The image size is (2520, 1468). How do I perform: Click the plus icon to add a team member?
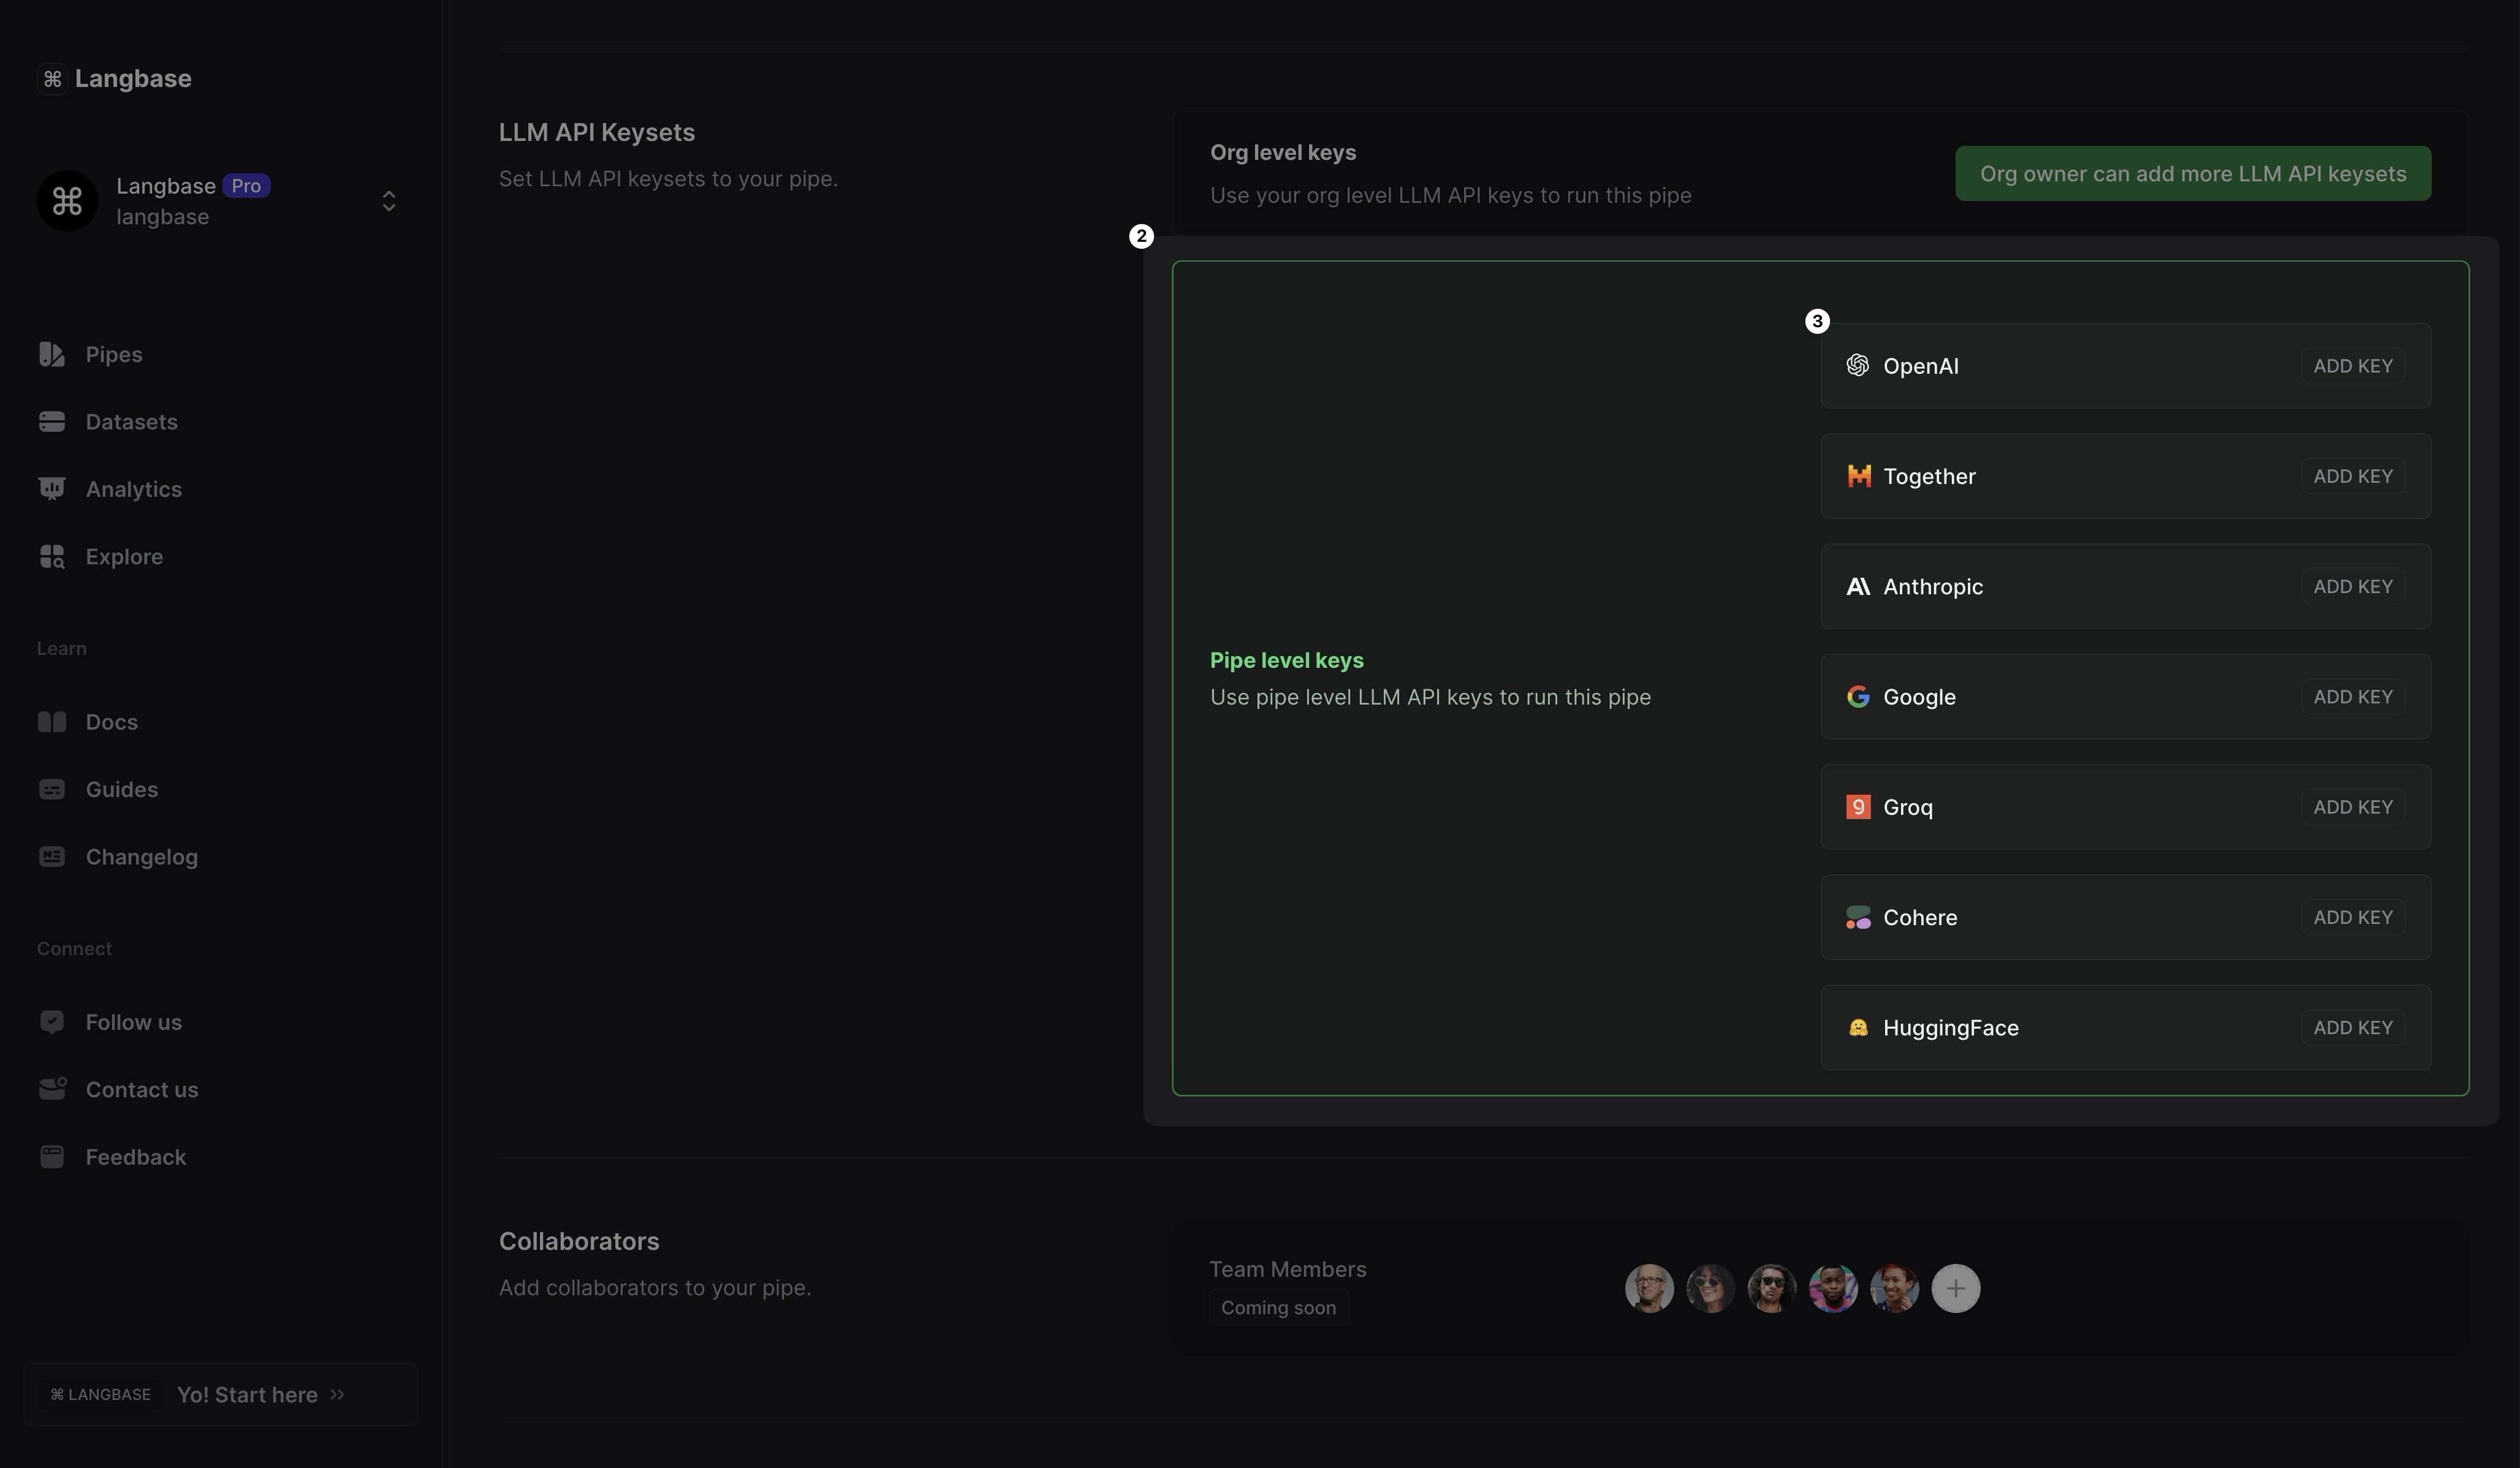click(x=1955, y=1288)
